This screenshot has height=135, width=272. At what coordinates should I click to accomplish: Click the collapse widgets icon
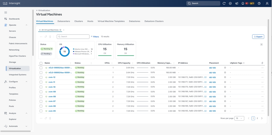[261, 45]
